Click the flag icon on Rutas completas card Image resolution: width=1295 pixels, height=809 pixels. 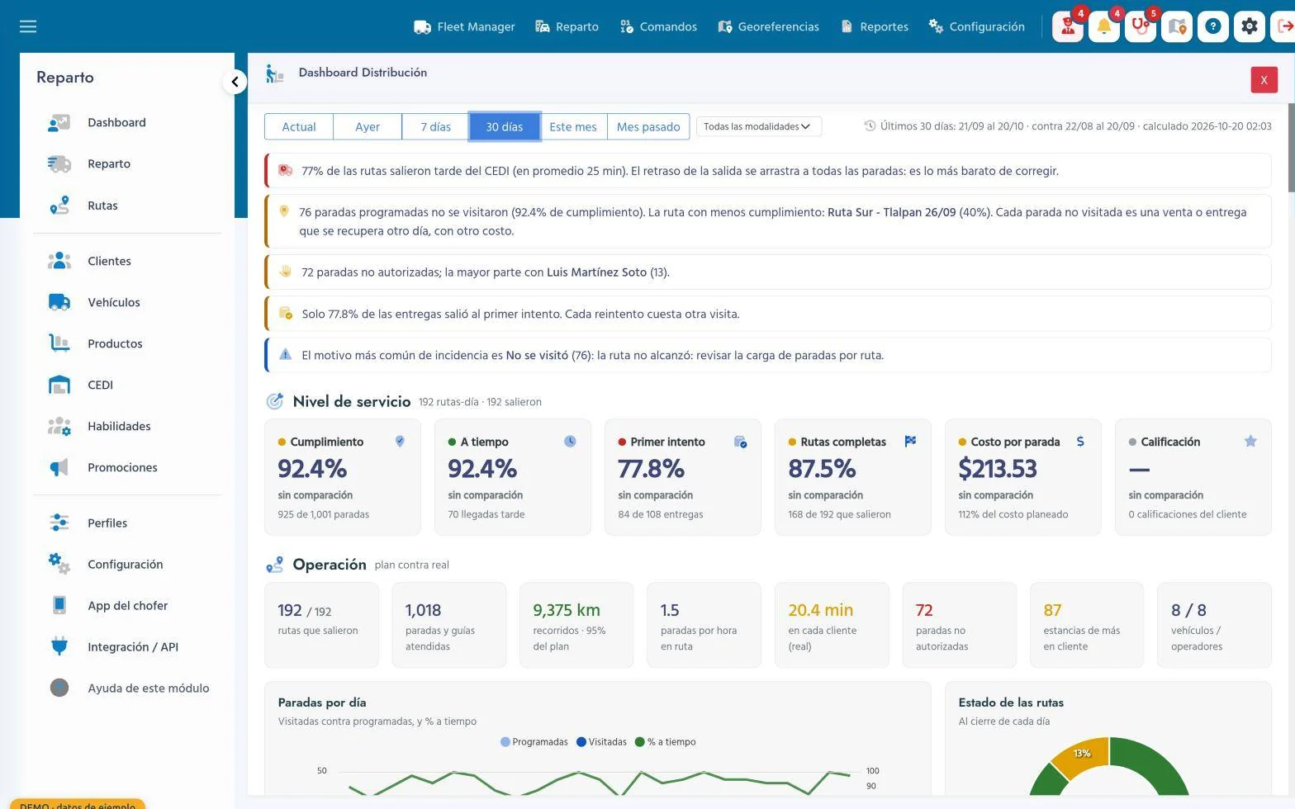point(910,442)
